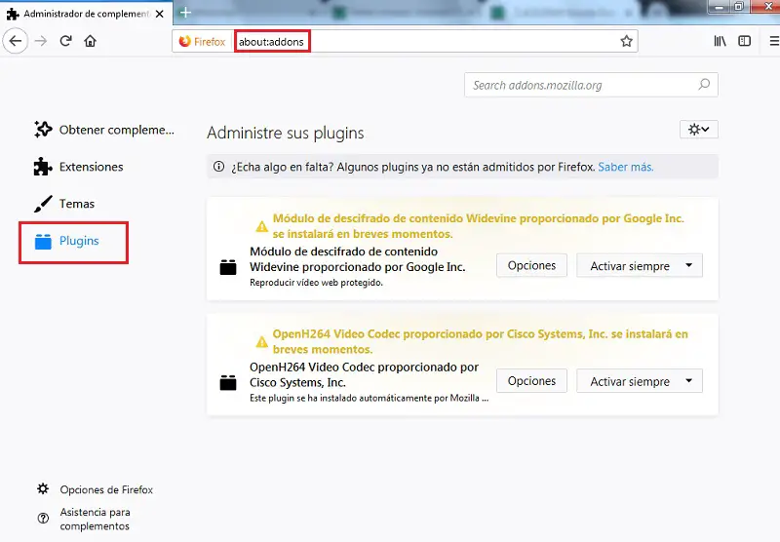Viewport: 780px width, 542px height.
Task: Minimize the Firefox window
Action: click(x=719, y=7)
